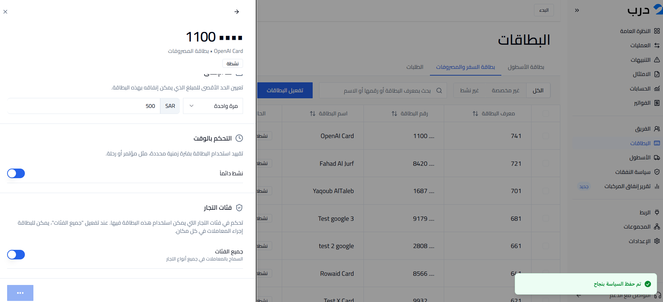This screenshot has height=302, width=663.
Task: Open الربط integrations icon in sidebar
Action: point(657,212)
